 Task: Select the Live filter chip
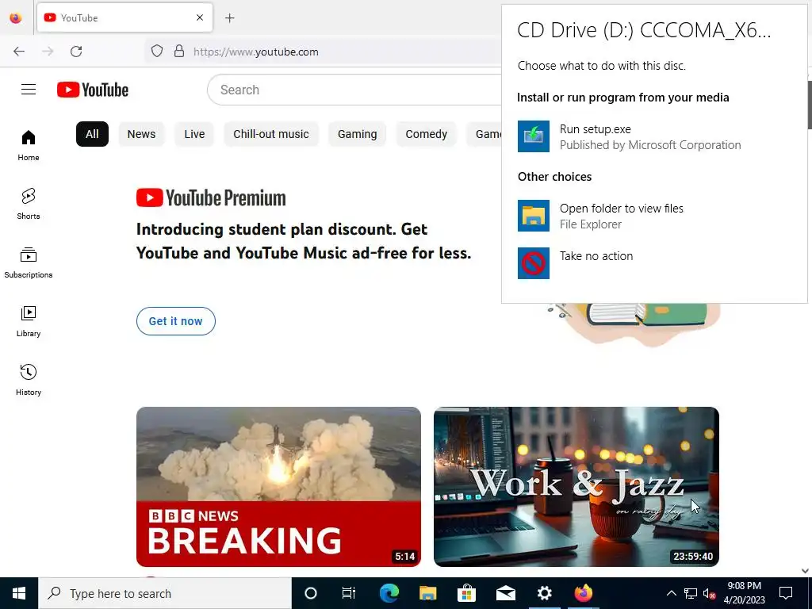pyautogui.click(x=194, y=134)
